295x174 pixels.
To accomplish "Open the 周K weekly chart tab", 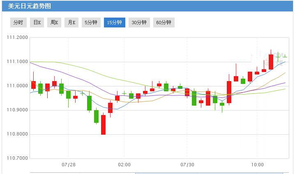I will tap(54, 23).
